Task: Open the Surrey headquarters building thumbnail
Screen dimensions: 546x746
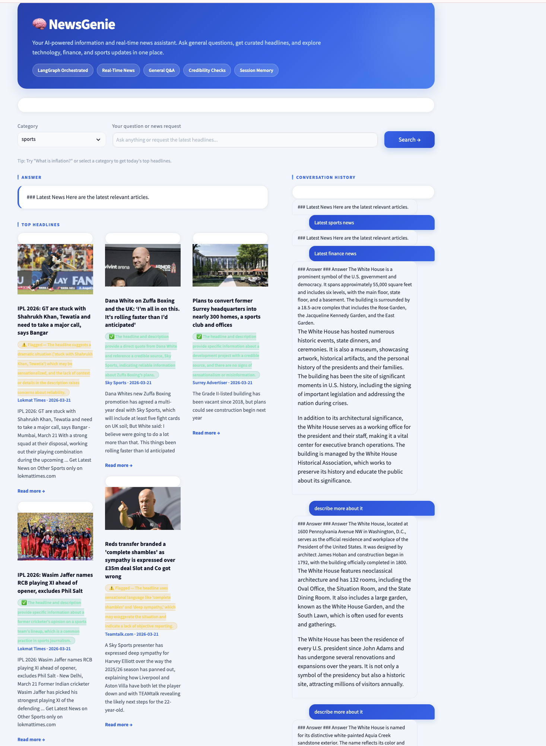Action: (230, 265)
